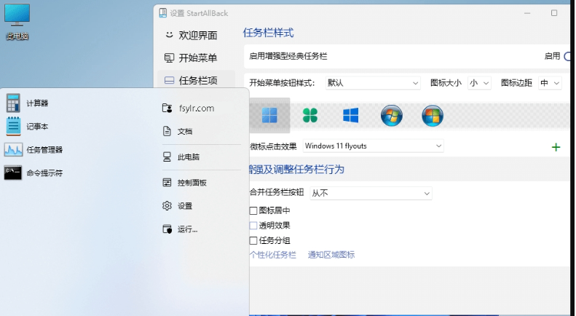
Task: Select the first Windows 7 orb style
Action: (392, 115)
